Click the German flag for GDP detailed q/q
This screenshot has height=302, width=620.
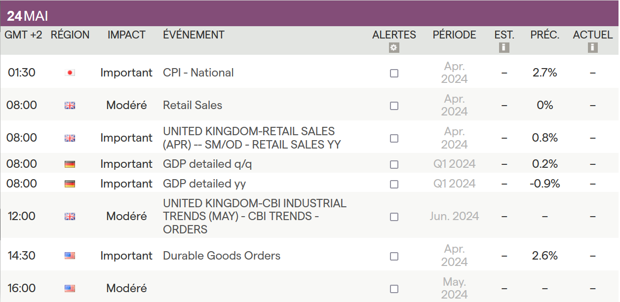(x=70, y=164)
